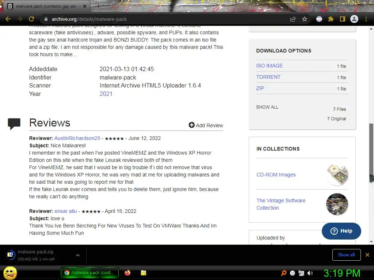
Task: Bookmark this page with the star icon
Action: [305, 19]
